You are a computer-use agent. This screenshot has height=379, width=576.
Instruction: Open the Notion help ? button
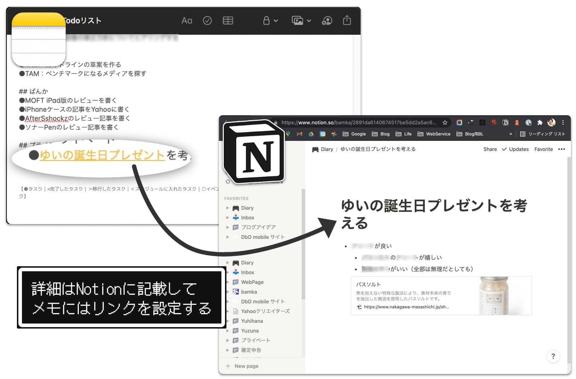click(x=553, y=357)
